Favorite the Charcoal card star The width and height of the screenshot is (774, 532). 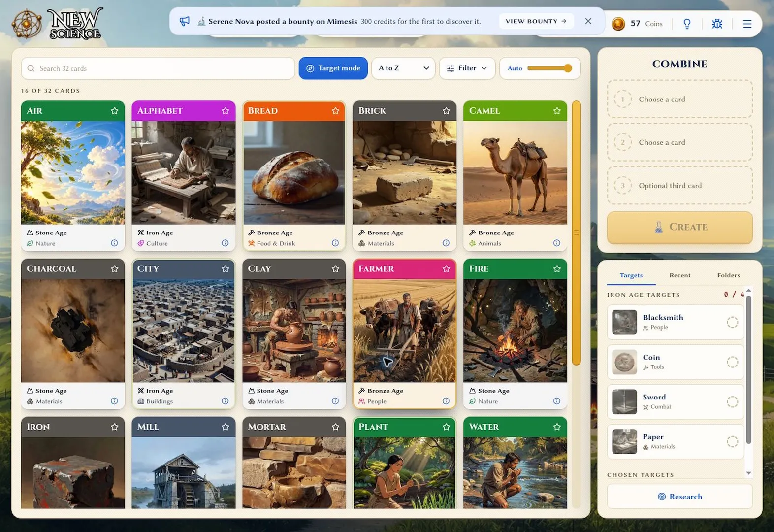pos(115,269)
